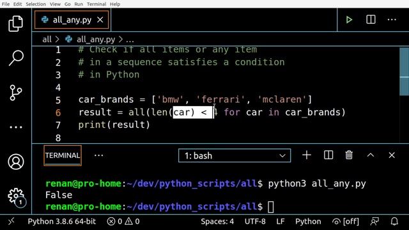Click 'False' output in terminal
This screenshot has width=409, height=230.
pyautogui.click(x=59, y=195)
